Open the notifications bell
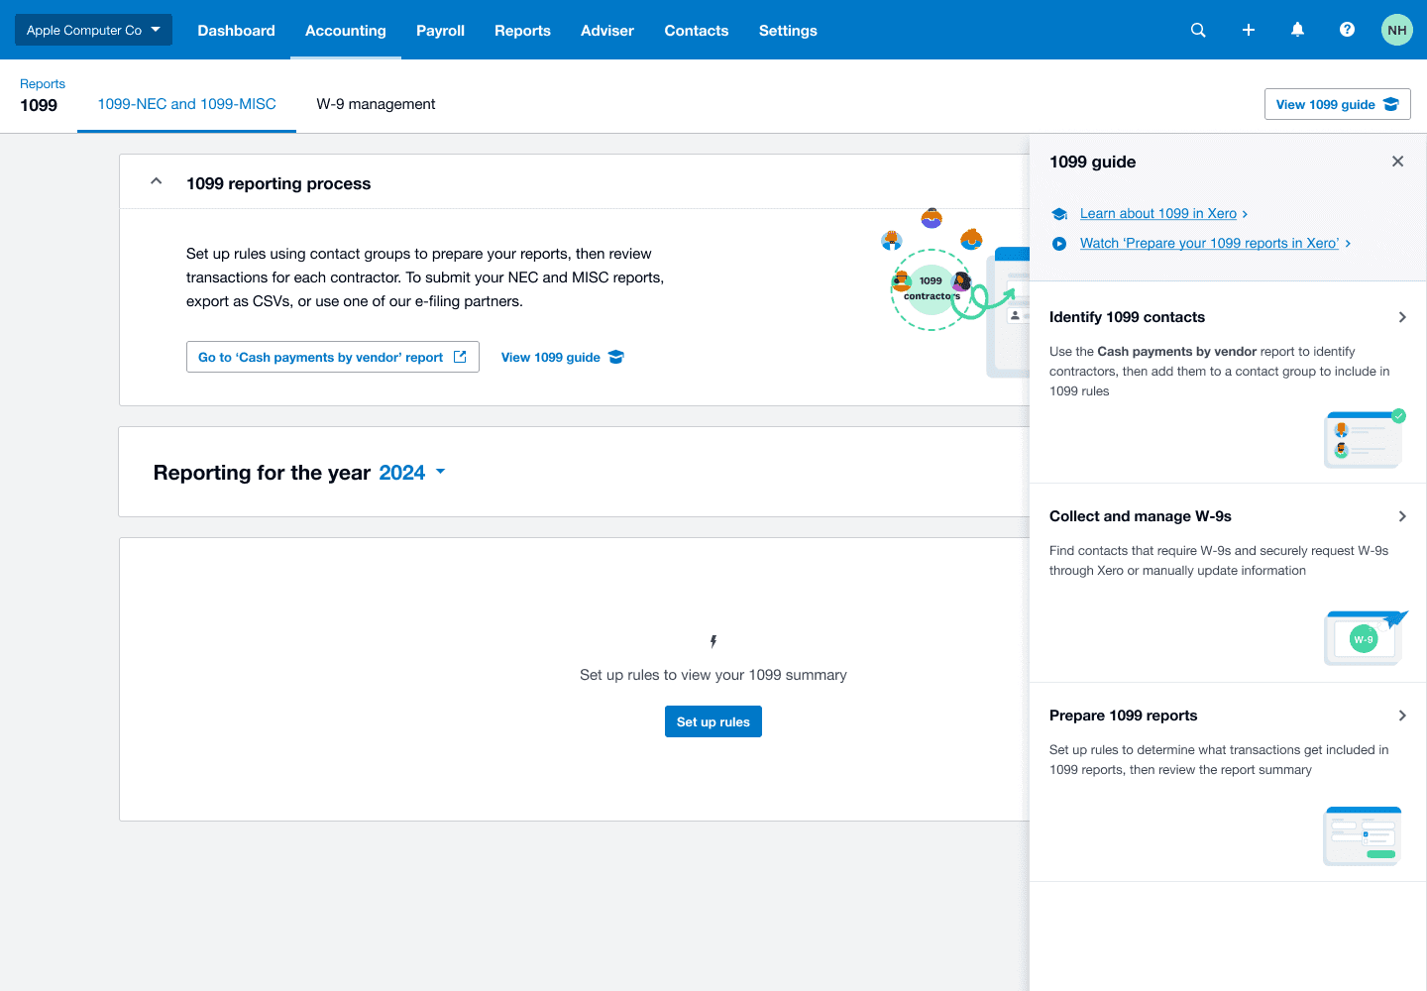This screenshot has height=991, width=1427. pyautogui.click(x=1297, y=30)
